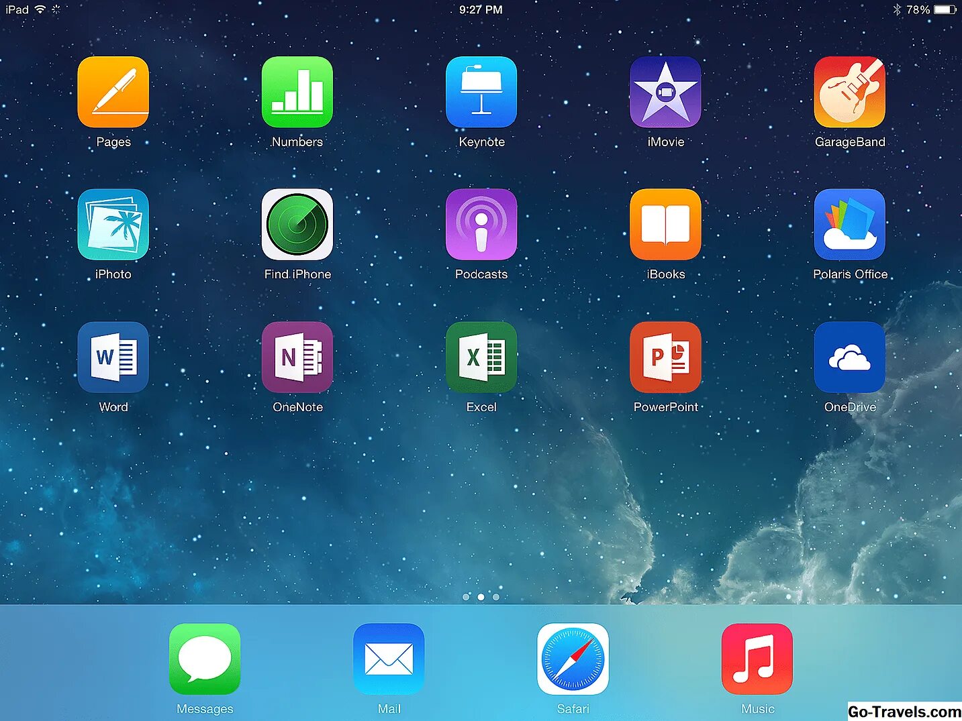
Task: Open OneDrive cloud app
Action: pos(850,357)
